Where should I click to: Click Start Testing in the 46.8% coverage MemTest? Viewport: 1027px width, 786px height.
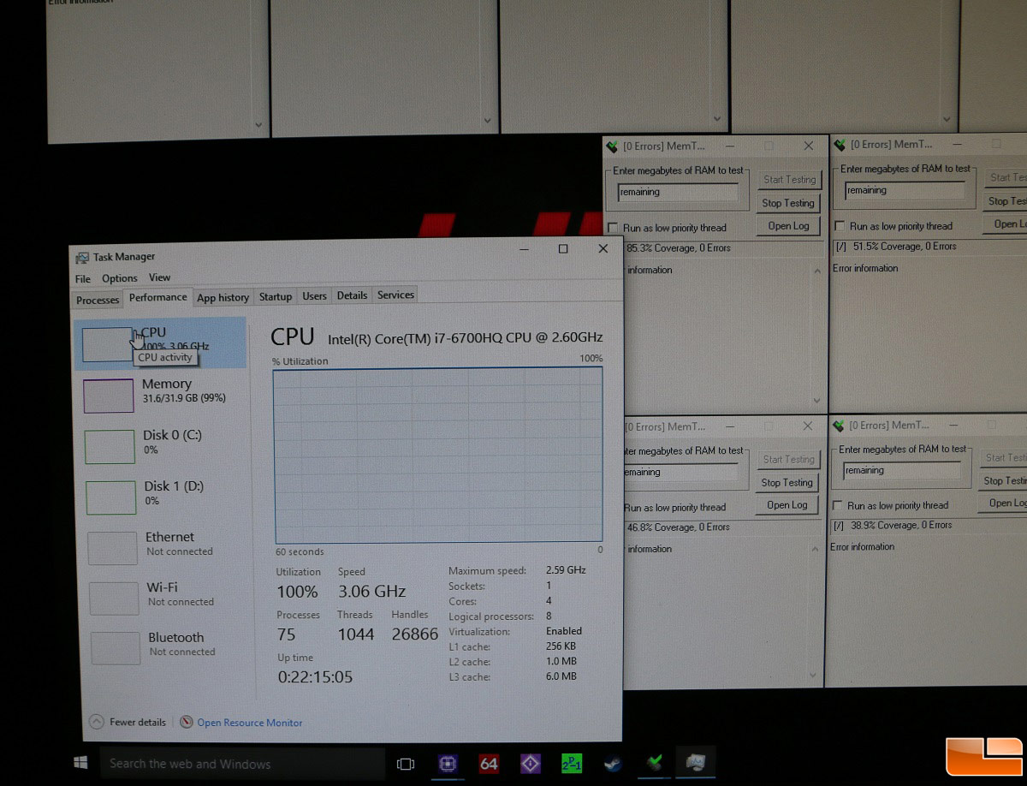(788, 459)
